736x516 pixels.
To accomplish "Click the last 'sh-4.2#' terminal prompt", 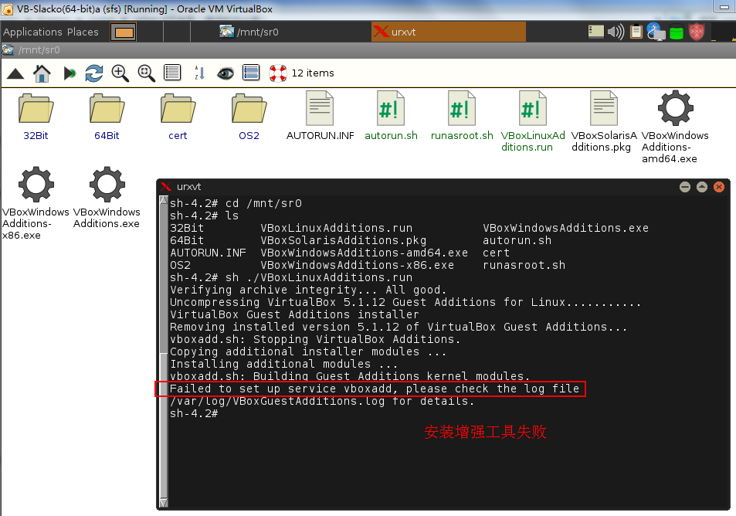I will click(x=194, y=413).
